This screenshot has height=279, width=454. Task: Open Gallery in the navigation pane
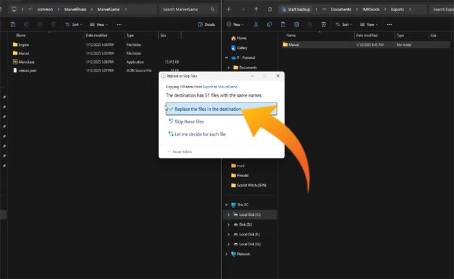(x=241, y=47)
